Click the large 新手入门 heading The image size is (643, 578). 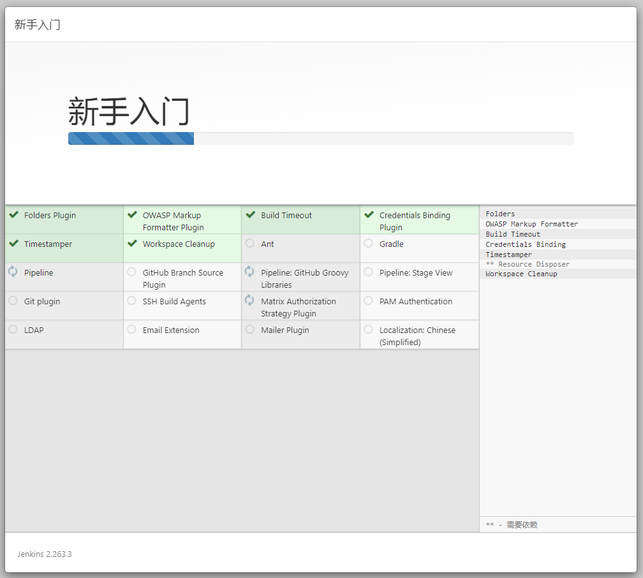129,112
